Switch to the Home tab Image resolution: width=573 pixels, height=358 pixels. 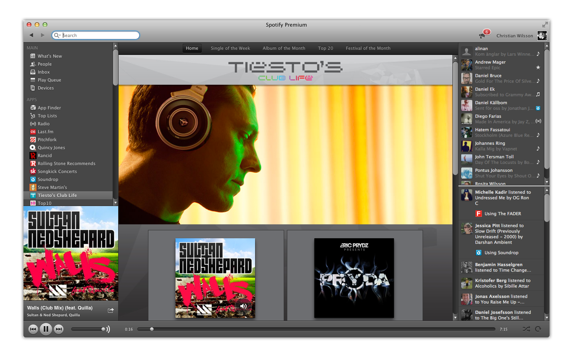click(192, 48)
